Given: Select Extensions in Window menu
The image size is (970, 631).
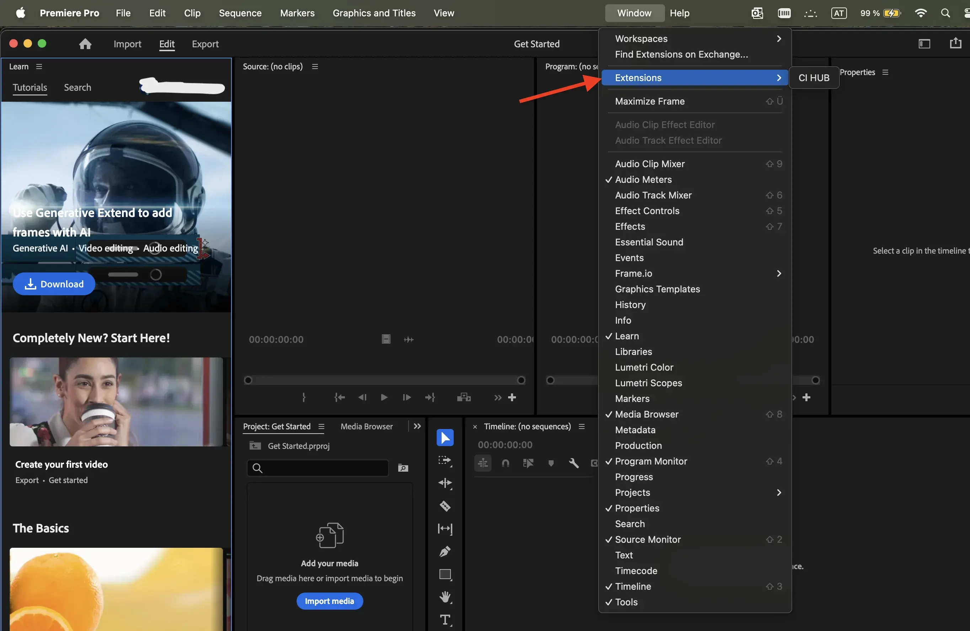Looking at the screenshot, I should click(695, 78).
